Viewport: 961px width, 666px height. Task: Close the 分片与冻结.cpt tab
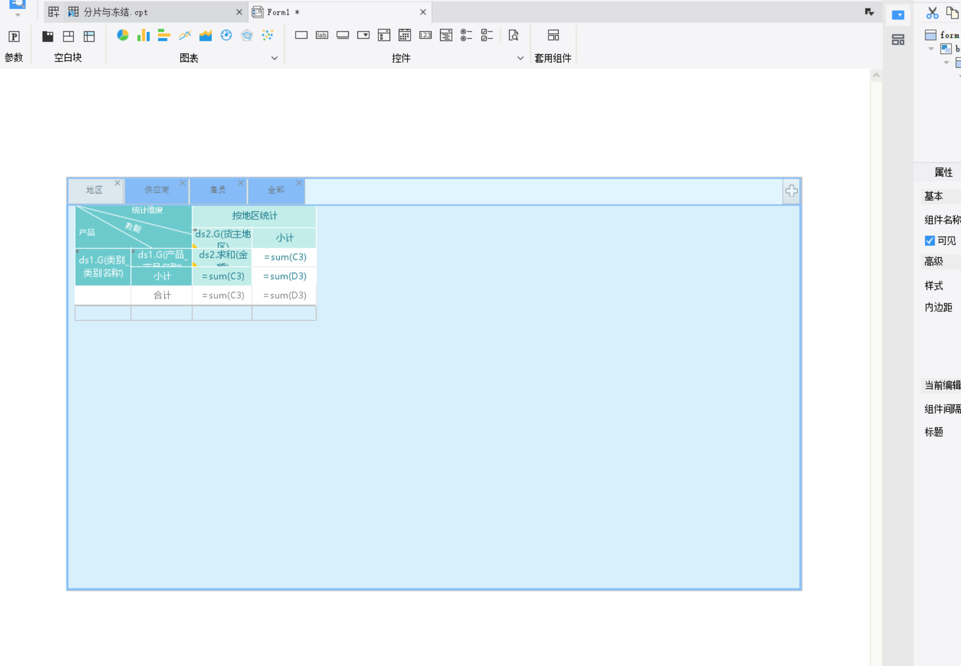[239, 12]
